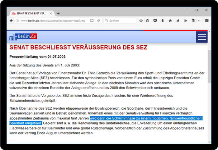Click text kann der Vertrag Ende August
The image size is (218, 150).
pos(33,133)
